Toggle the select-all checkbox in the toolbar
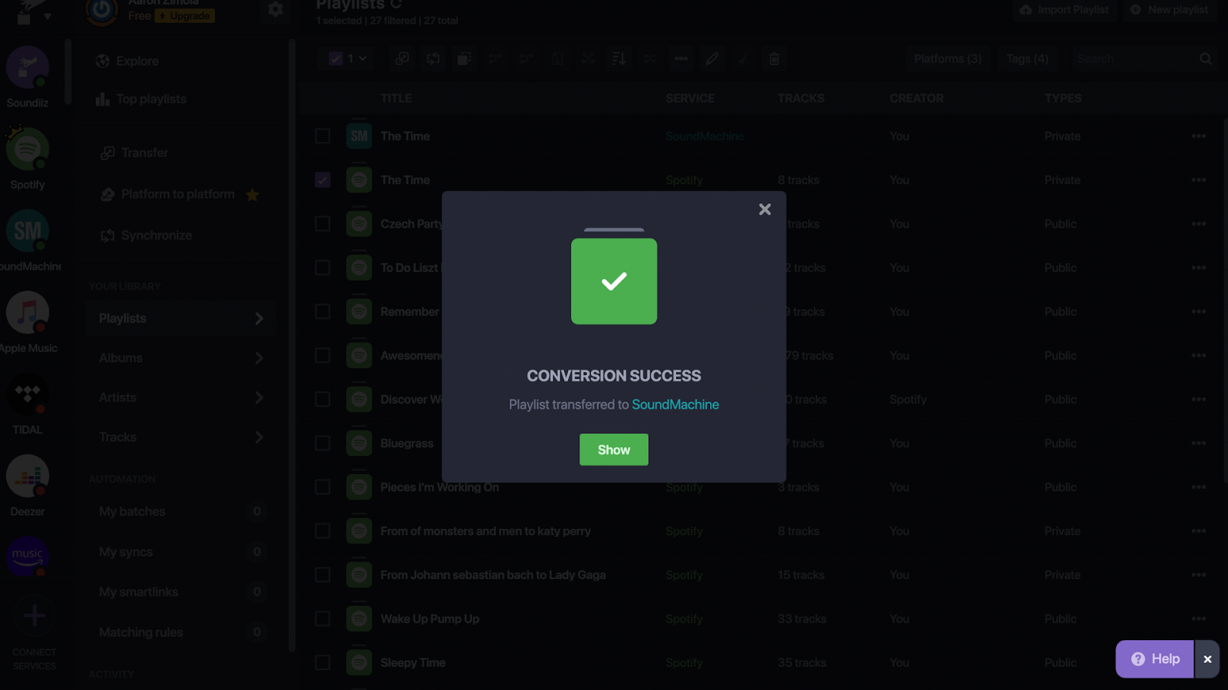The image size is (1228, 690). click(x=335, y=58)
